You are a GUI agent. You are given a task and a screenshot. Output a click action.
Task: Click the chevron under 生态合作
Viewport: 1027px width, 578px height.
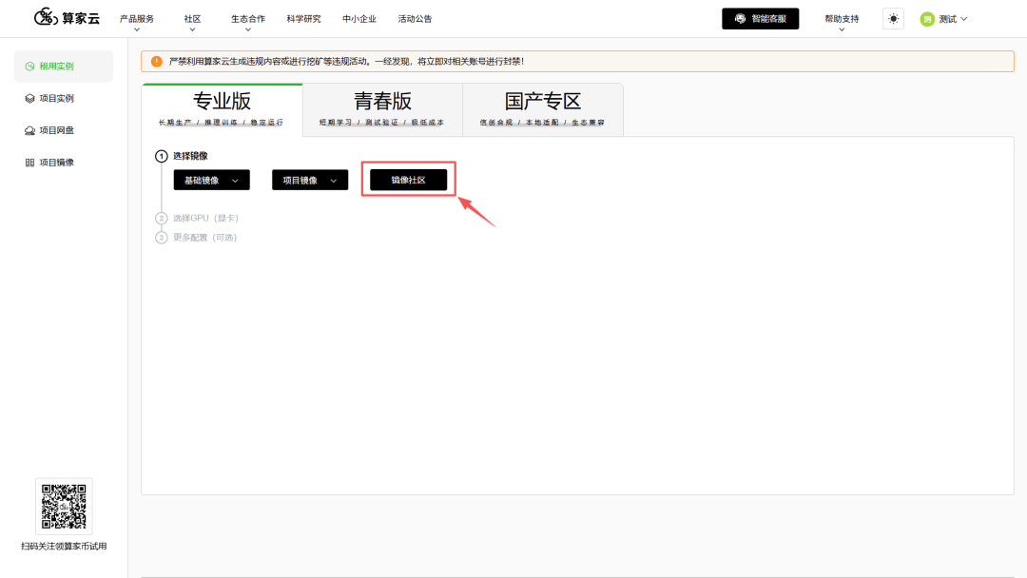pyautogui.click(x=247, y=29)
